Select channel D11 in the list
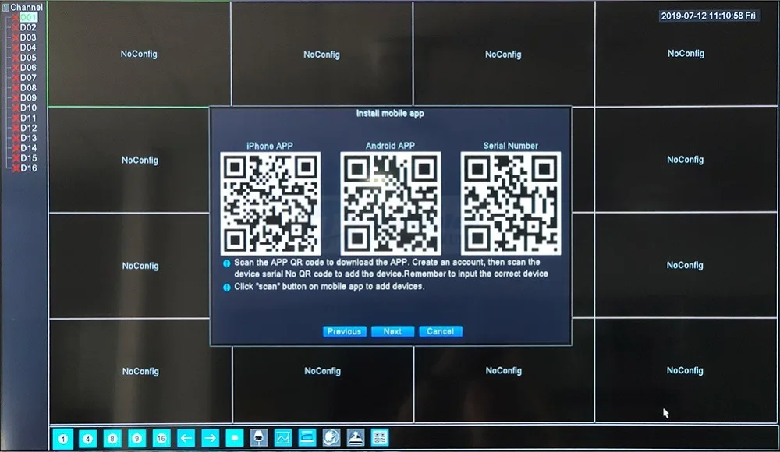 28,118
